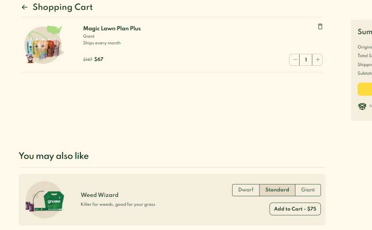Screen dimensions: 372x230
Task: Click the shipping box icon in summary
Action: [x=362, y=106]
